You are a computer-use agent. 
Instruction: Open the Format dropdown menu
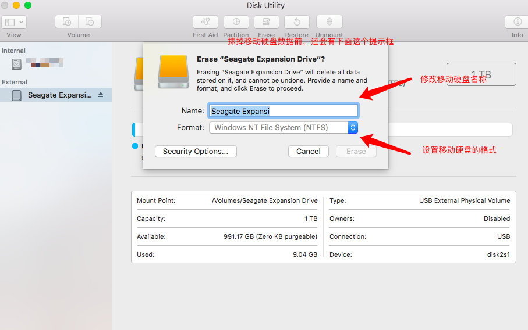tap(283, 127)
